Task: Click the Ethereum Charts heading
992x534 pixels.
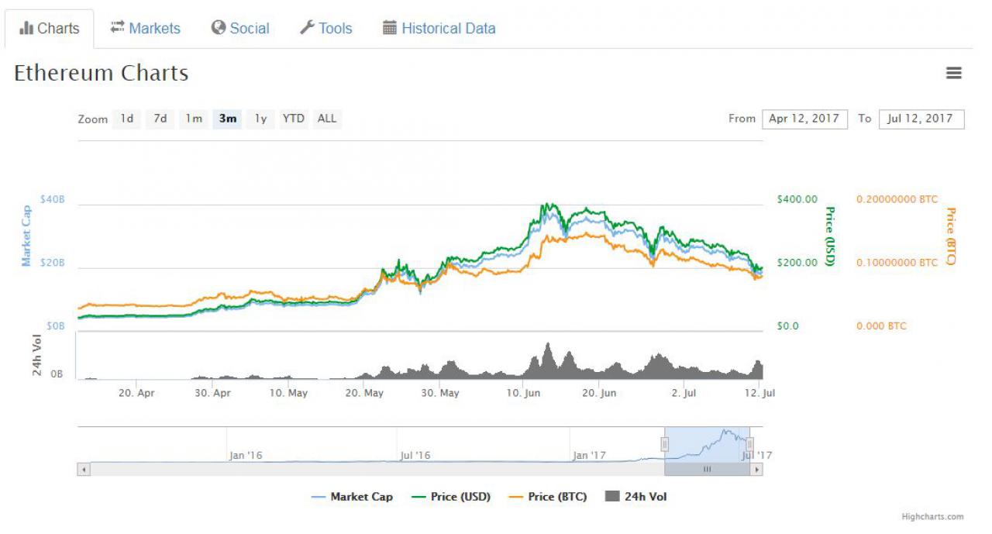Action: pyautogui.click(x=102, y=74)
